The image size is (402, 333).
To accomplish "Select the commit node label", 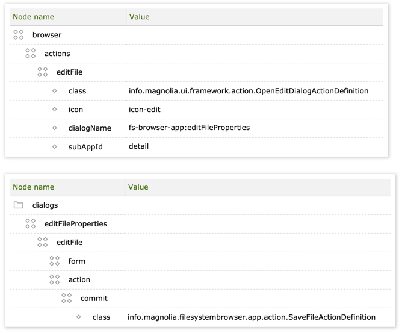I will click(94, 299).
